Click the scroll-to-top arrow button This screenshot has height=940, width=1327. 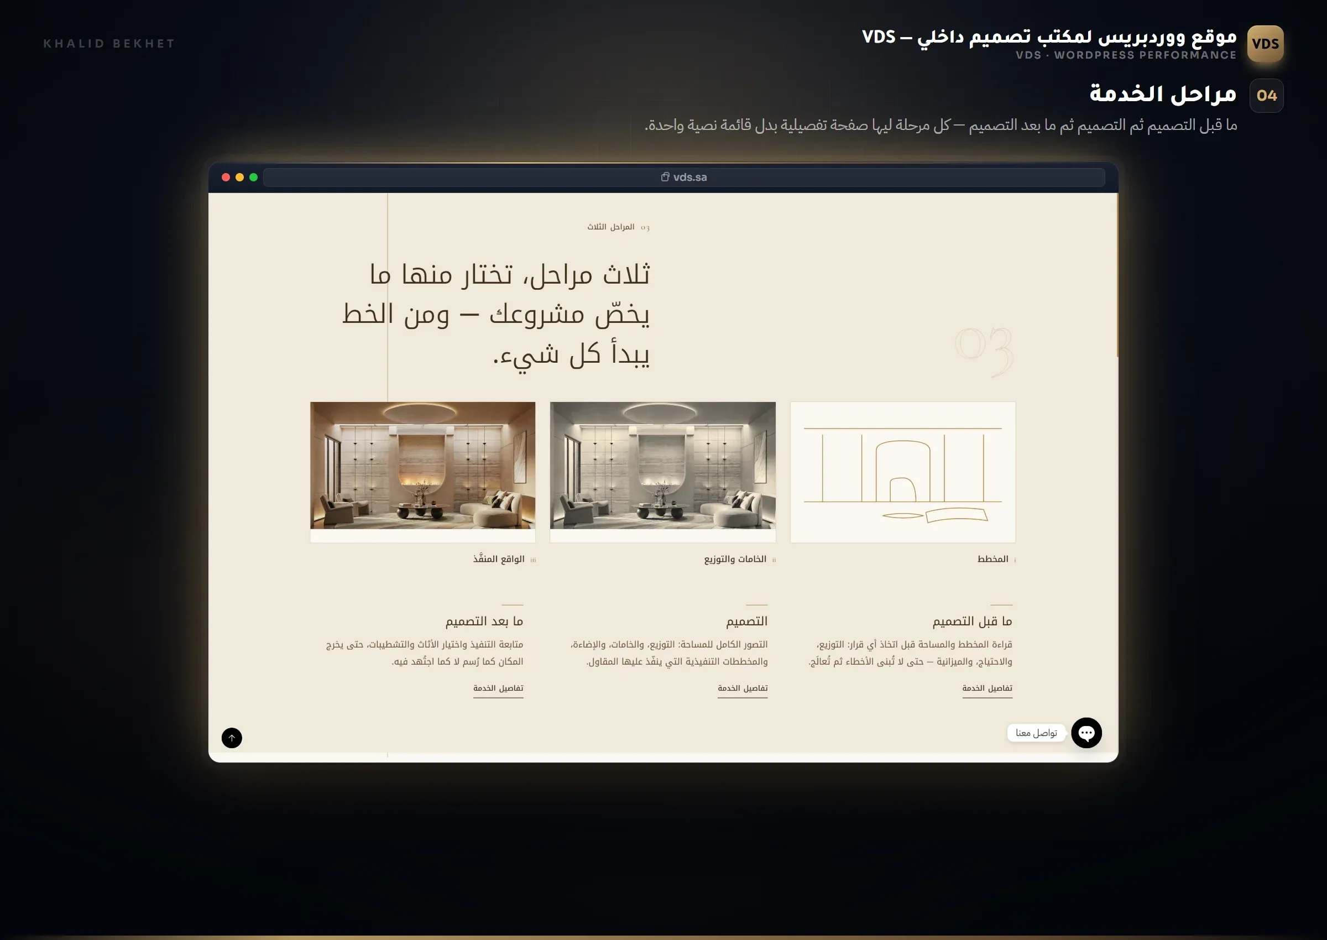pos(232,738)
